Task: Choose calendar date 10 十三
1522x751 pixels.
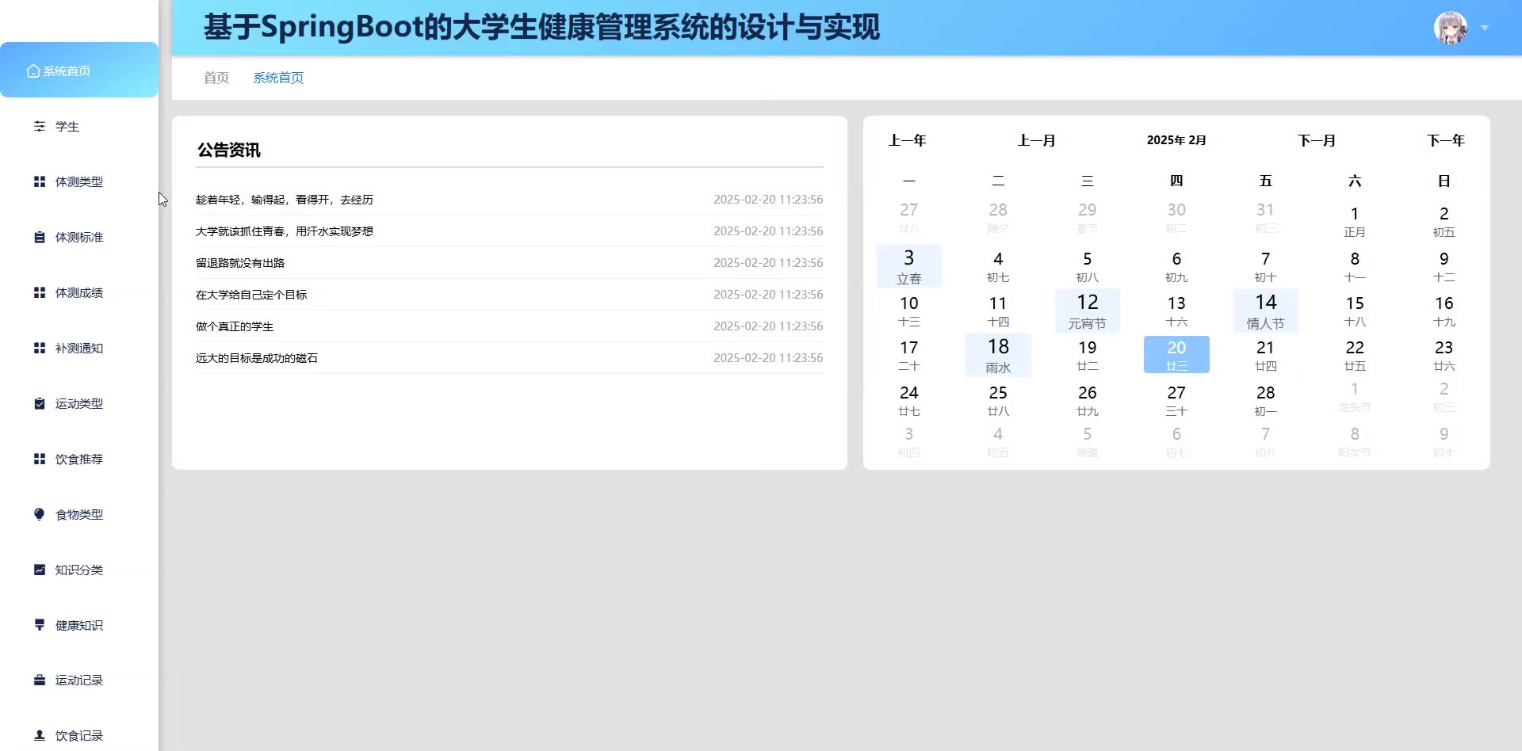Action: tap(909, 311)
